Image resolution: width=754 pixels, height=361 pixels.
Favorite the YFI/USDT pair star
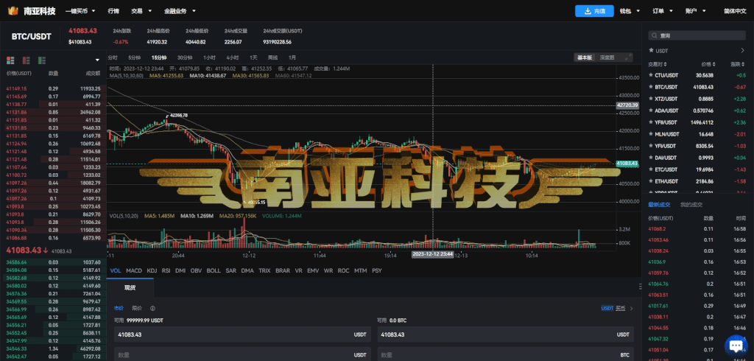[x=651, y=146]
